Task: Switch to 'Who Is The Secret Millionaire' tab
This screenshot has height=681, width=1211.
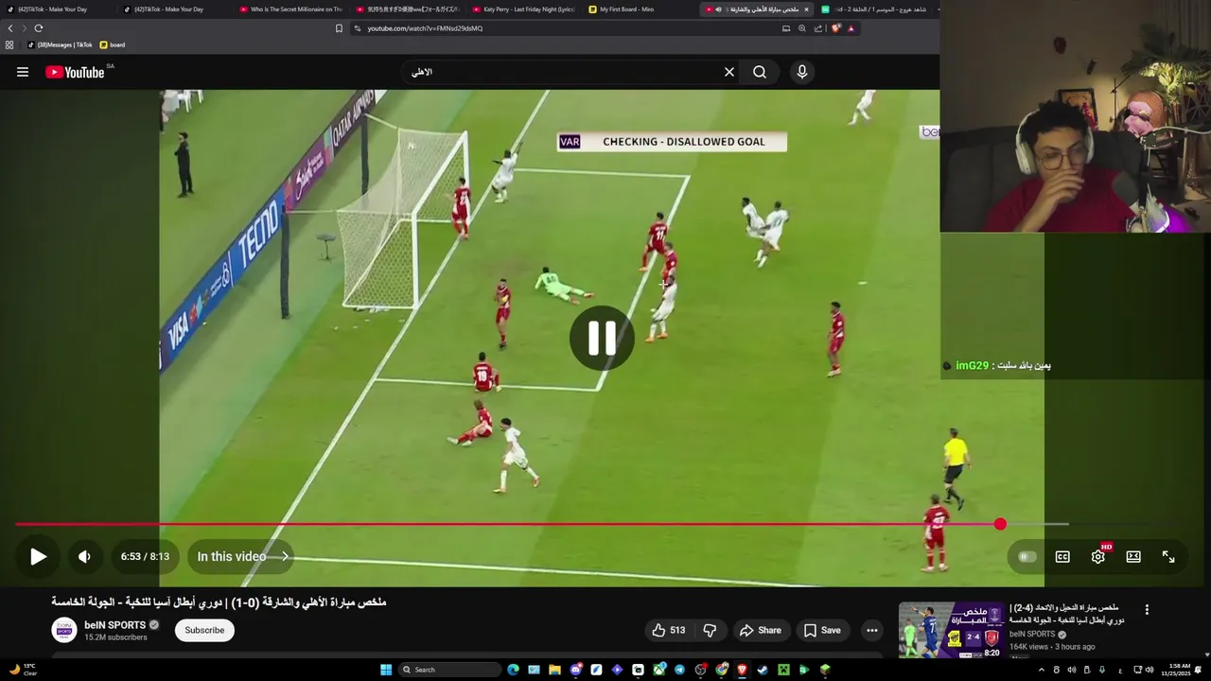Action: point(291,9)
